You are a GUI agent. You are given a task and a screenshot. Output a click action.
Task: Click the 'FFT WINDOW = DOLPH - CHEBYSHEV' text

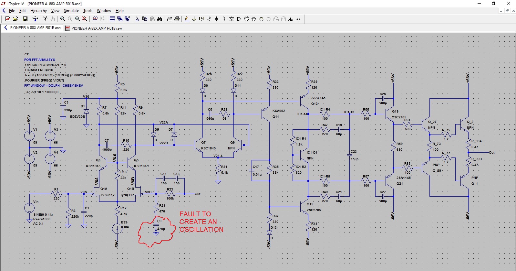pyautogui.click(x=54, y=85)
